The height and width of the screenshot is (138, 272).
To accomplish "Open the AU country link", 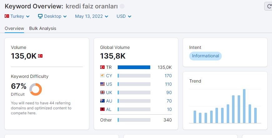I will click(x=109, y=101).
